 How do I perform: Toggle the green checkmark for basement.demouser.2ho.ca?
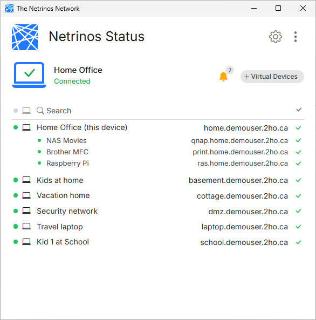pos(298,180)
